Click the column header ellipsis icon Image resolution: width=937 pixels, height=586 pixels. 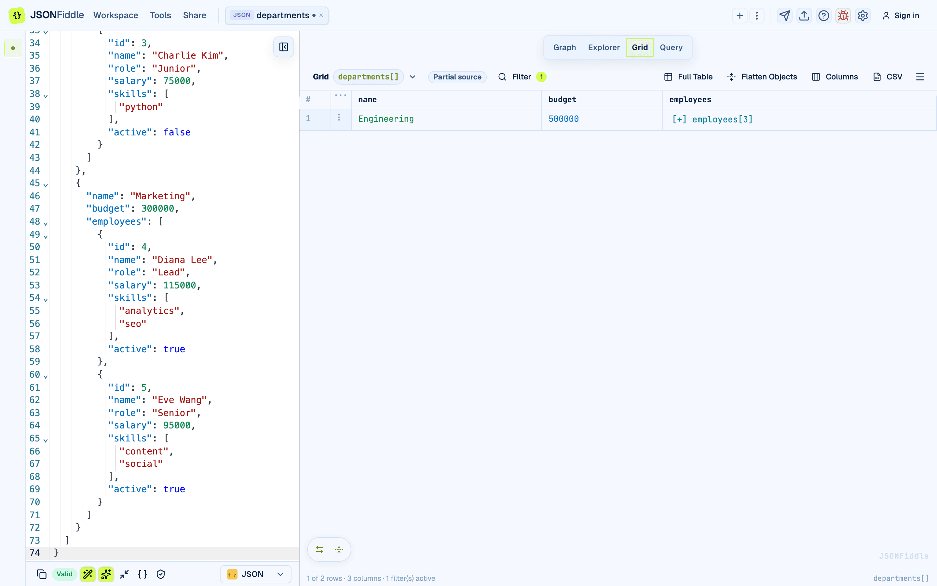click(x=341, y=95)
